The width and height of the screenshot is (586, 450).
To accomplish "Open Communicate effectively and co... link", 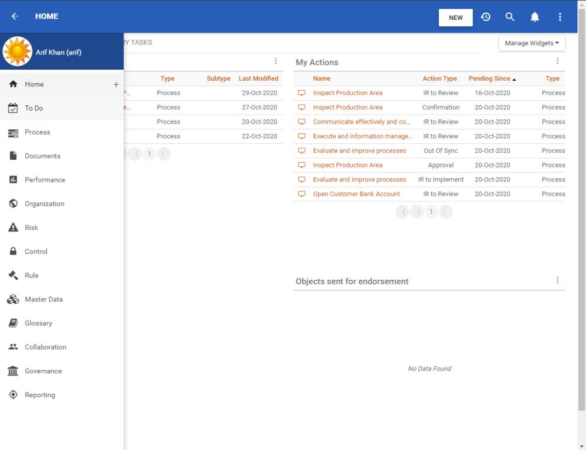I will [362, 122].
